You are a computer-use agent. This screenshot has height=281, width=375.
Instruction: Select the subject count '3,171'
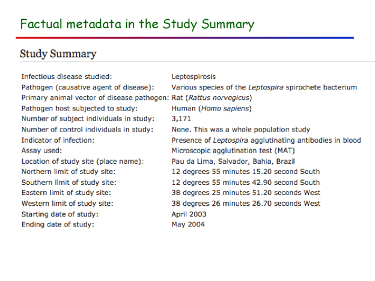[181, 119]
